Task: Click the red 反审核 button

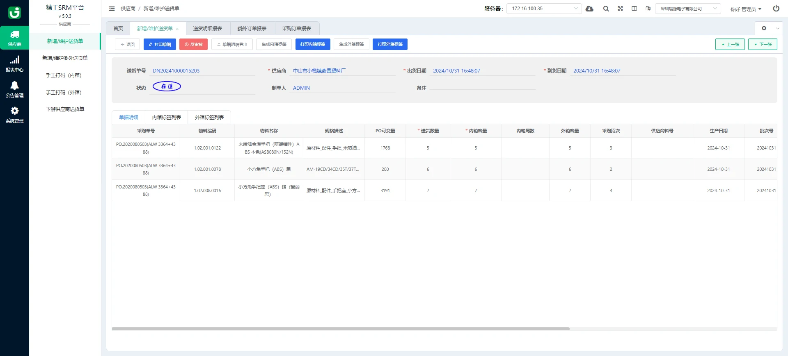Action: 193,44
